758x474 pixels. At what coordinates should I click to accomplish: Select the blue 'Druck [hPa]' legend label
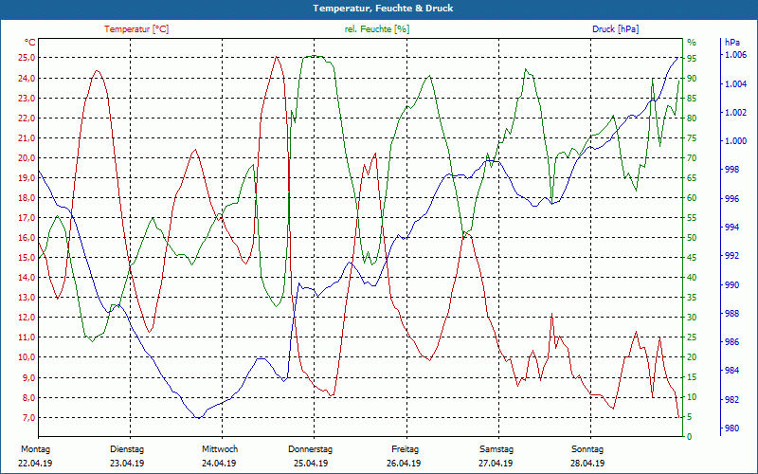[615, 29]
